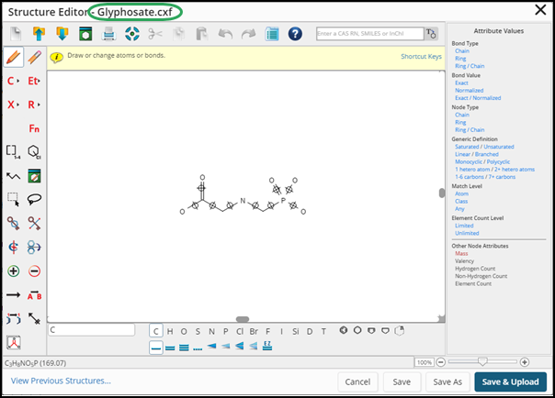Image resolution: width=555 pixels, height=398 pixels.
Task: Select the flip structure tool
Action: (x=14, y=248)
